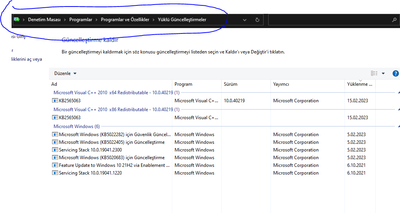This screenshot has width=400, height=213.
Task: Sort by the Yayımcı column header
Action: [x=308, y=84]
